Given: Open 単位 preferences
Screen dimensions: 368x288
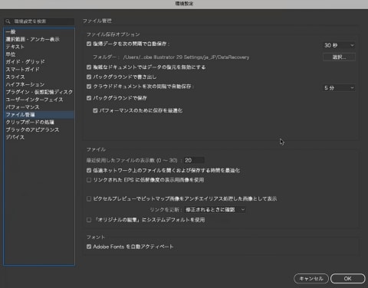Looking at the screenshot, I should pos(39,54).
